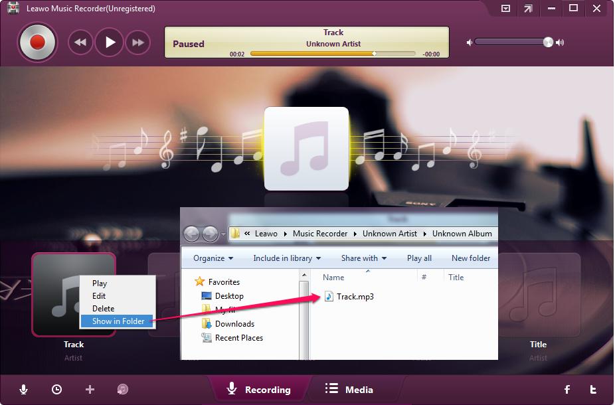Click navigation pane scrollbar up arrow
The height and width of the screenshot is (405, 615).
pos(304,276)
